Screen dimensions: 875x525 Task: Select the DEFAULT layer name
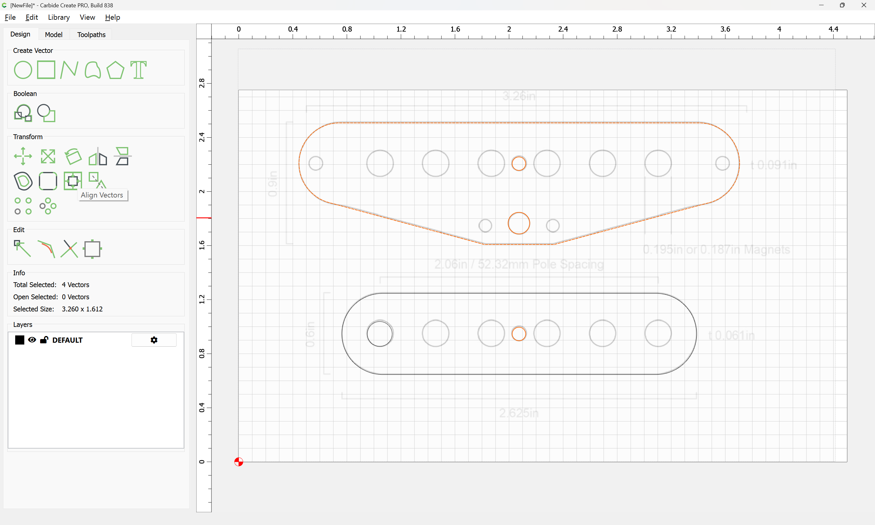tap(67, 340)
